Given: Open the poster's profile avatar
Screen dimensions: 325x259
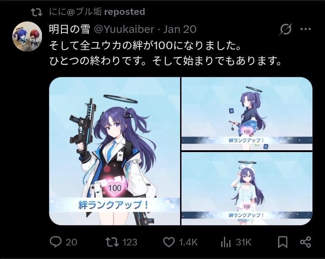Looking at the screenshot, I should point(27,36).
